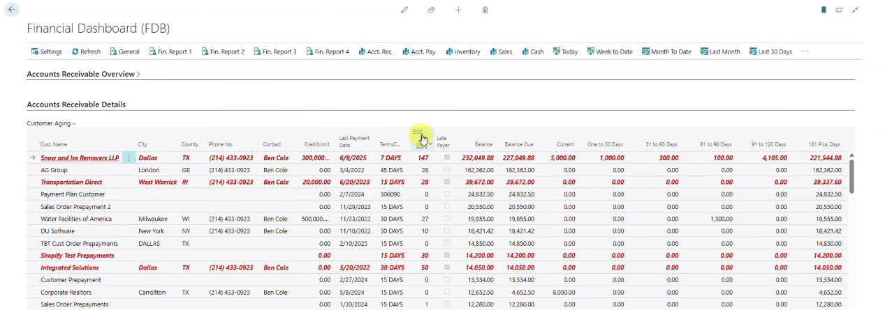Toggle Late Payer for Integrated Solutions
The image size is (885, 310).
pos(447,268)
